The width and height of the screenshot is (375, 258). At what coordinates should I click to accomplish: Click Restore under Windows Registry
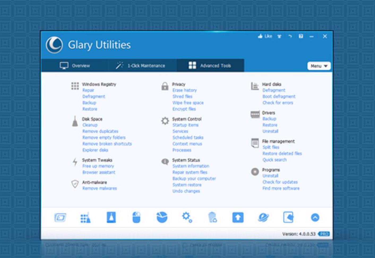[90, 109]
